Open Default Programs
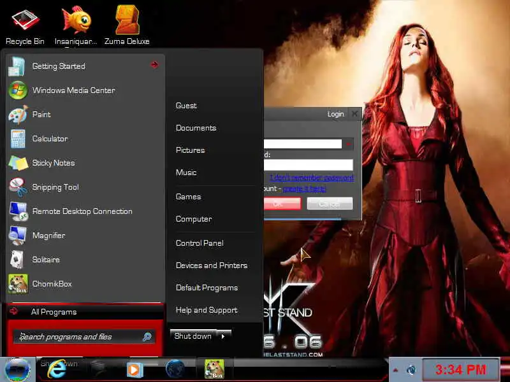Image resolution: width=510 pixels, height=382 pixels. click(x=207, y=288)
